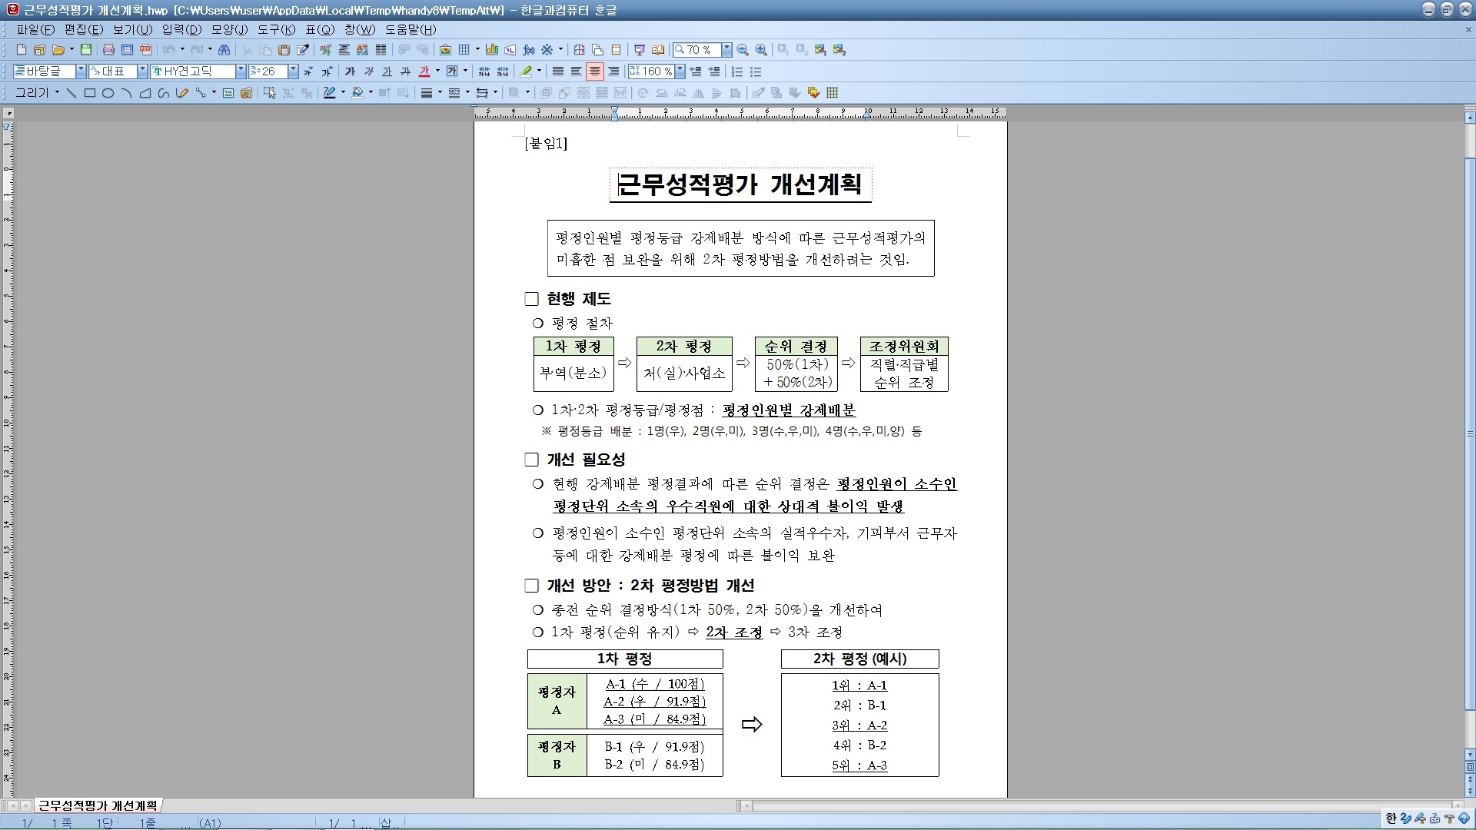Export to PDF using the PDF icon

click(145, 50)
